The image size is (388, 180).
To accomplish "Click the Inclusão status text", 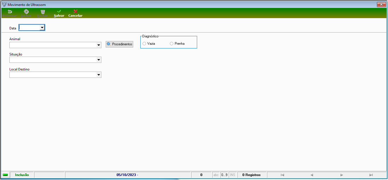I will coord(22,175).
